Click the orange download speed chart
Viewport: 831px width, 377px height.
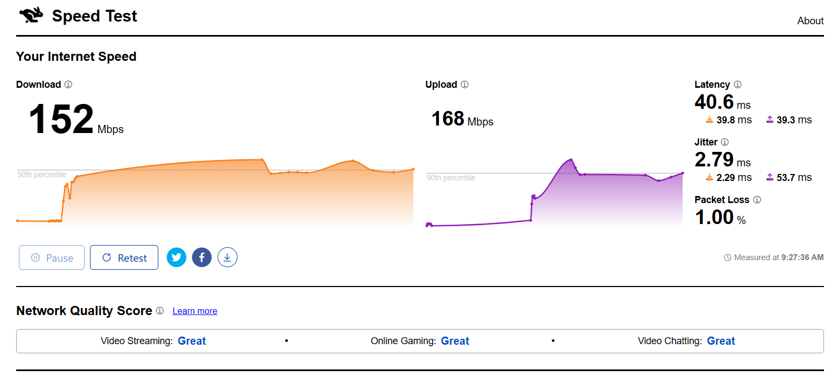(215, 194)
